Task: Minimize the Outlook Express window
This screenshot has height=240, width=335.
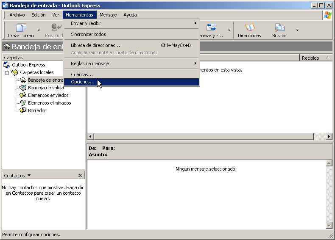Action: (x=314, y=6)
